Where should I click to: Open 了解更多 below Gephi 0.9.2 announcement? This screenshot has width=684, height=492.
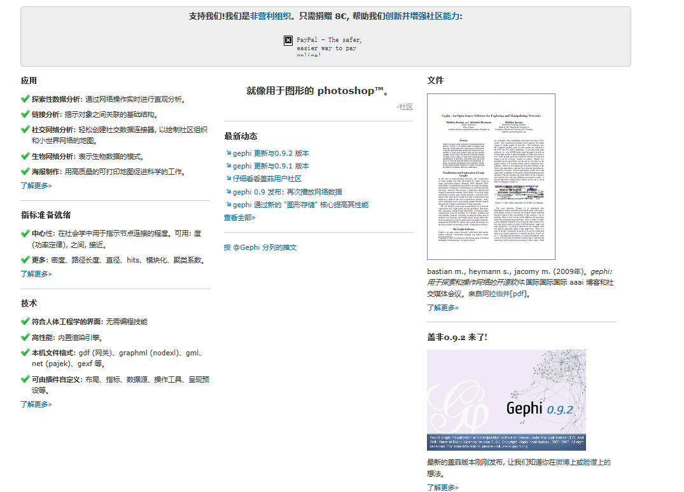click(443, 488)
